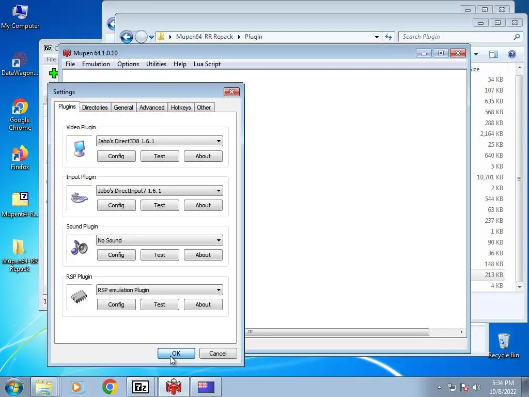This screenshot has width=529, height=397.
Task: Click the flag icon taskbar app
Action: (206, 387)
